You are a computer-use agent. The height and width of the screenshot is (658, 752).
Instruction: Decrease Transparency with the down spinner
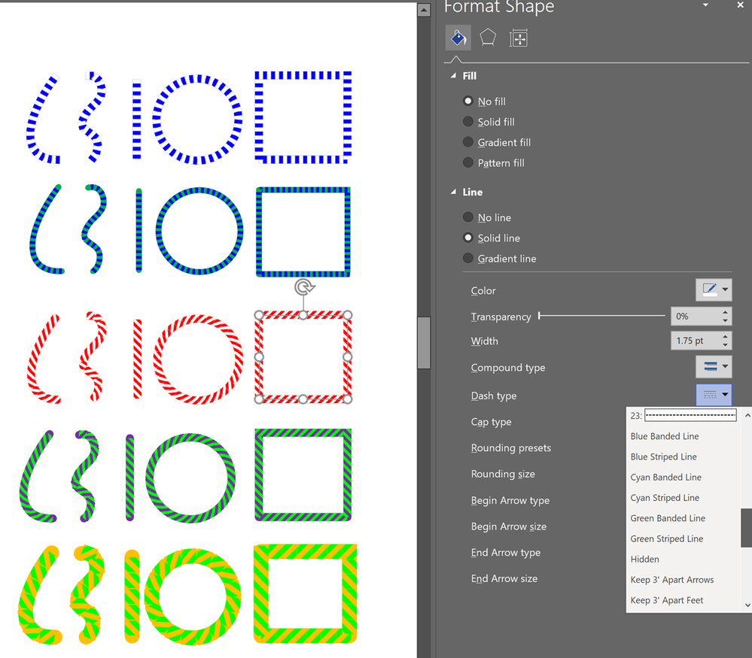point(725,320)
